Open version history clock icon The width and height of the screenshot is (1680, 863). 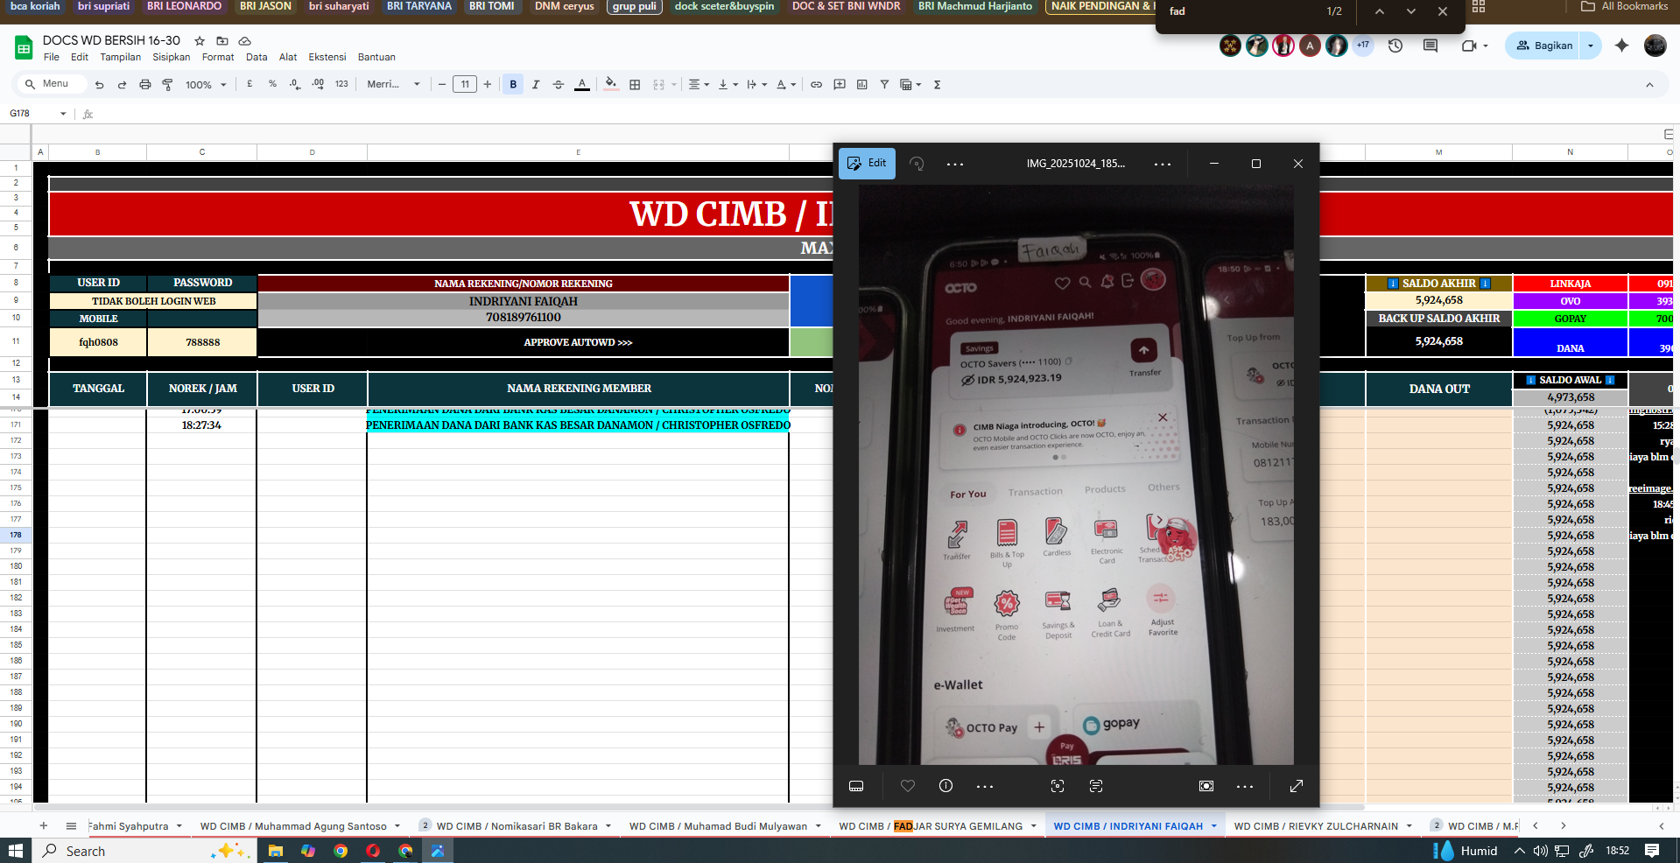pos(1395,46)
